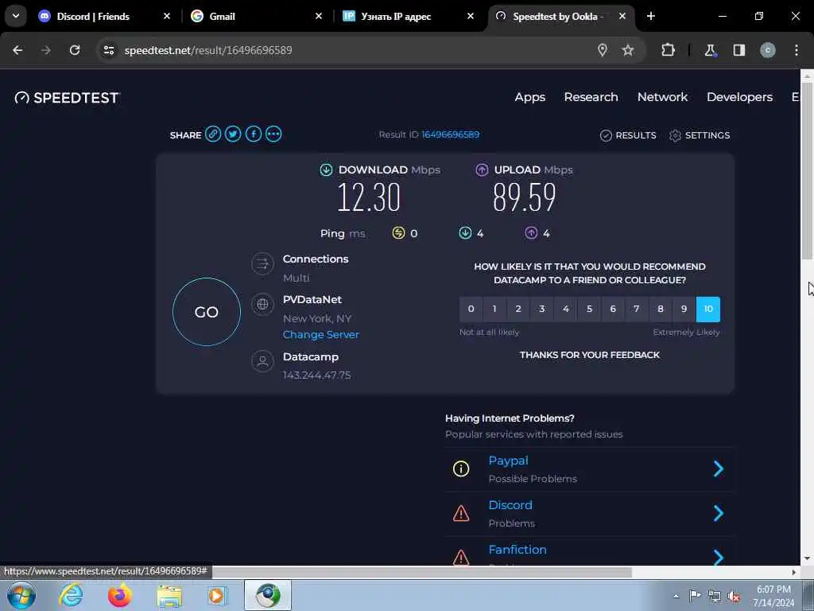This screenshot has width=814, height=611.
Task: Open the Discord status link
Action: (510, 505)
